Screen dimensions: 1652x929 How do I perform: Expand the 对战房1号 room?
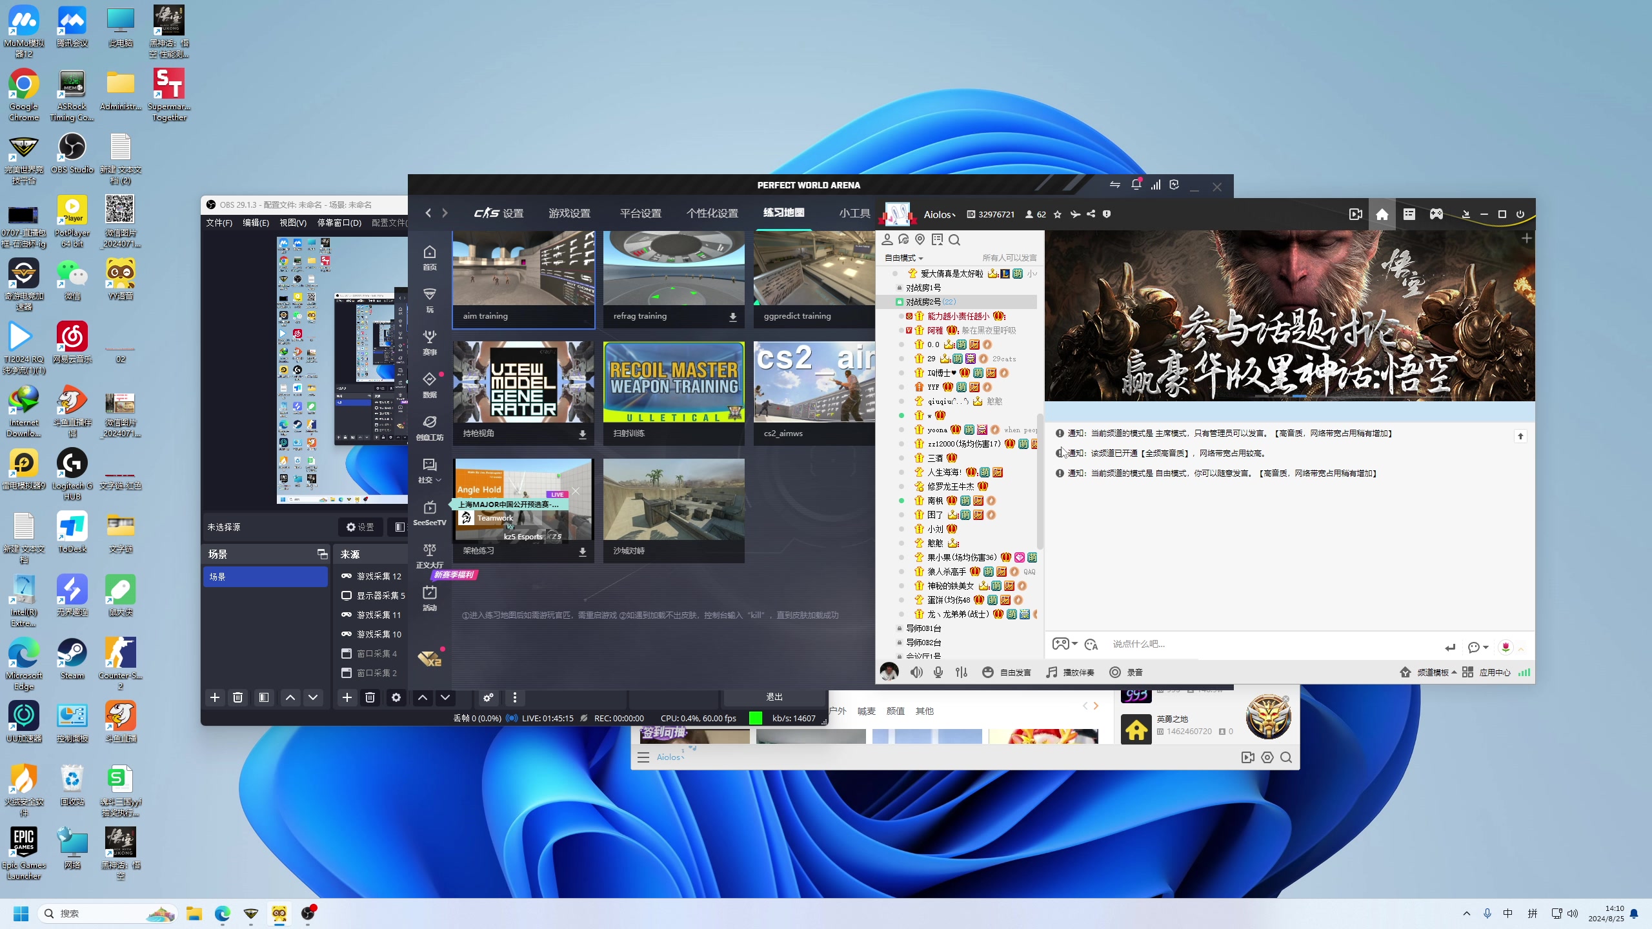[922, 288]
